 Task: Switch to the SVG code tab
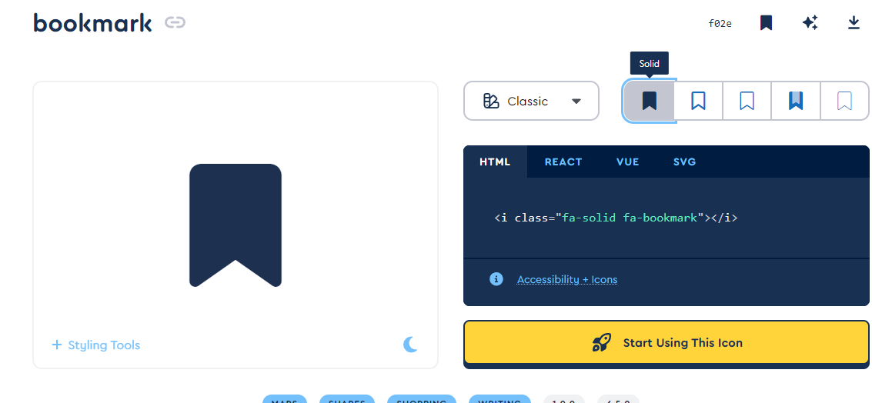684,162
